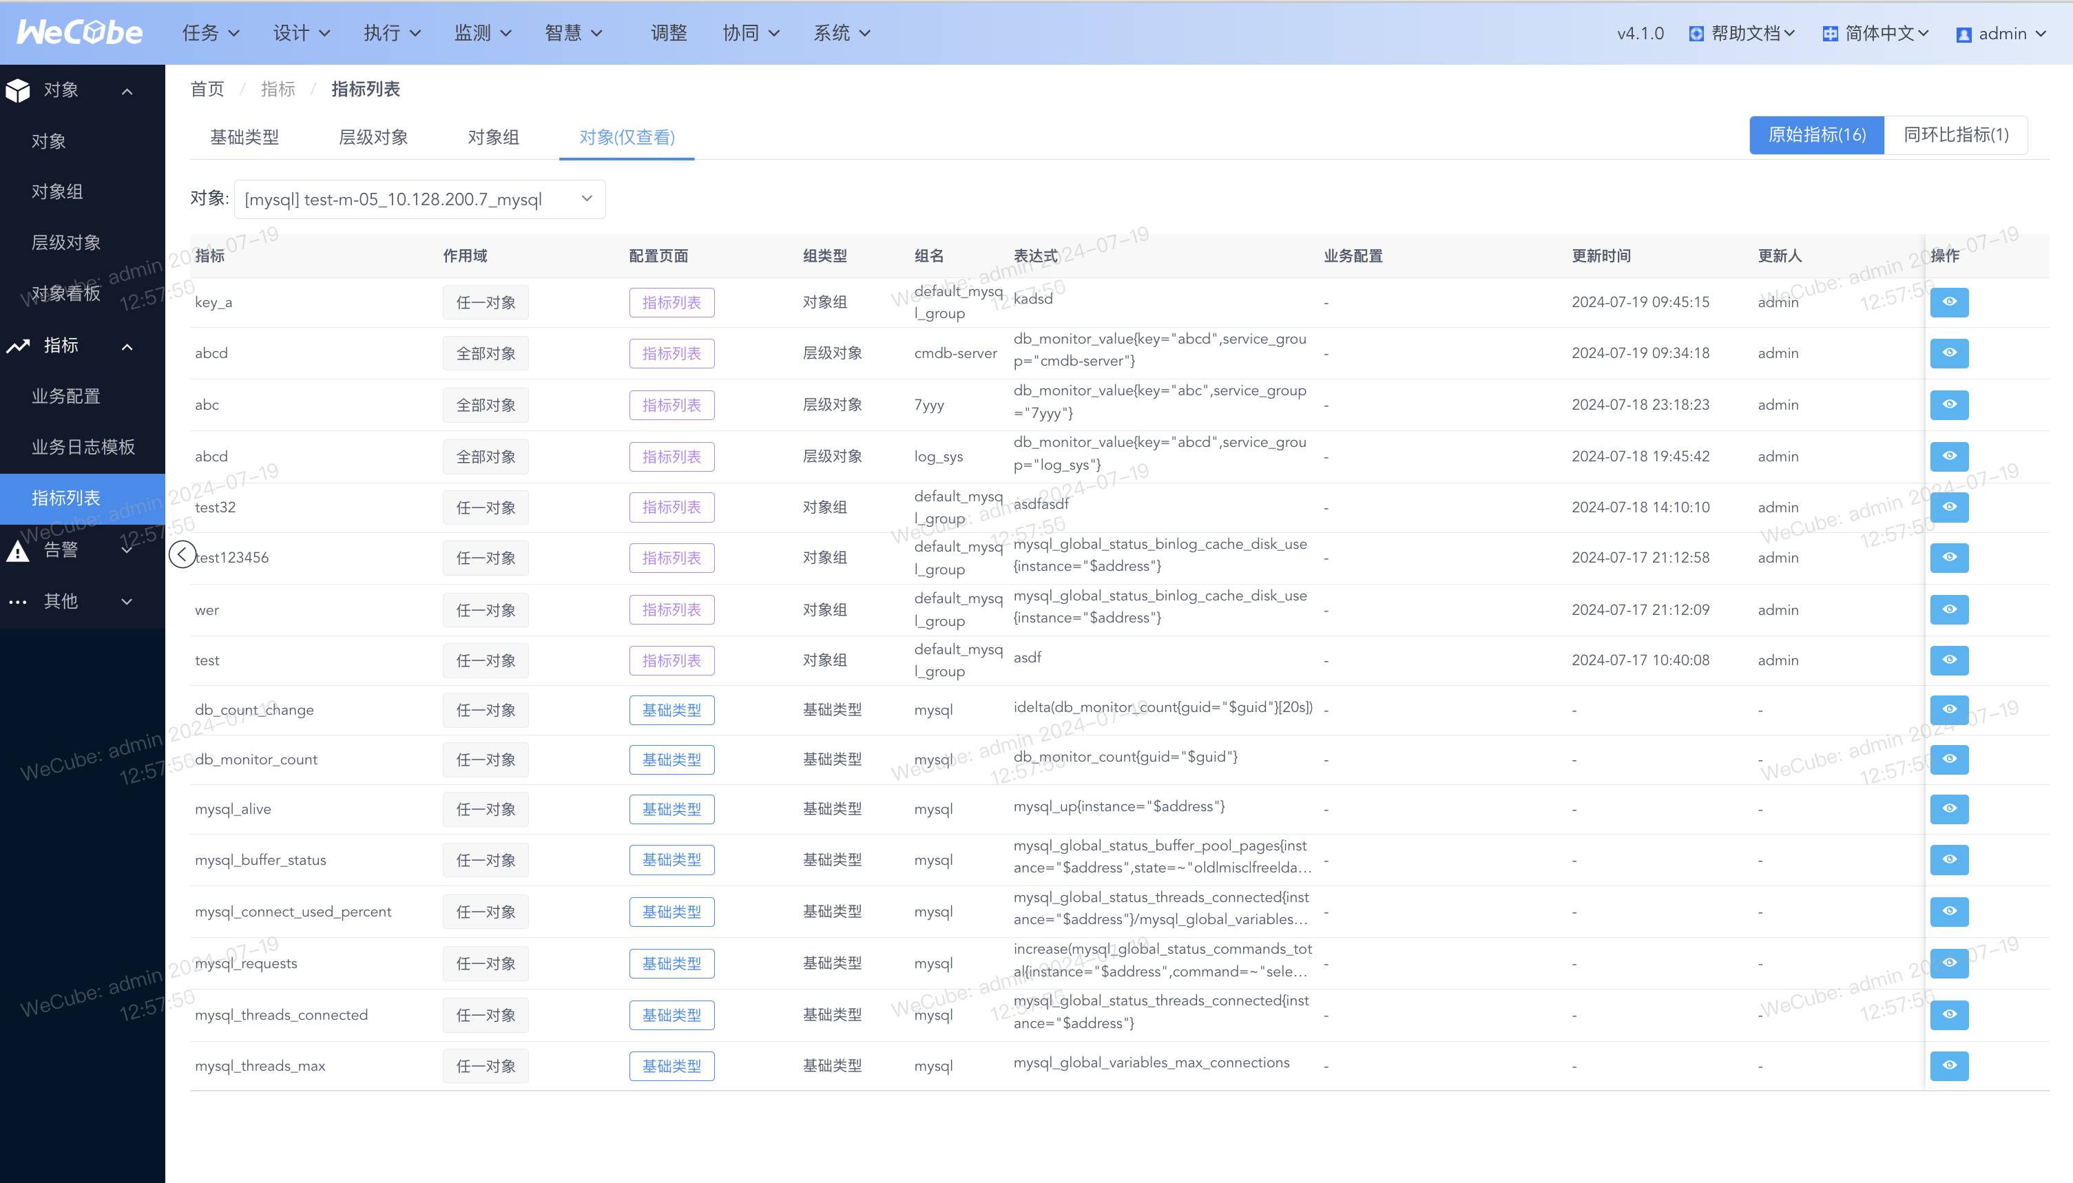Open 业务日志模板 in sidebar

pos(83,447)
